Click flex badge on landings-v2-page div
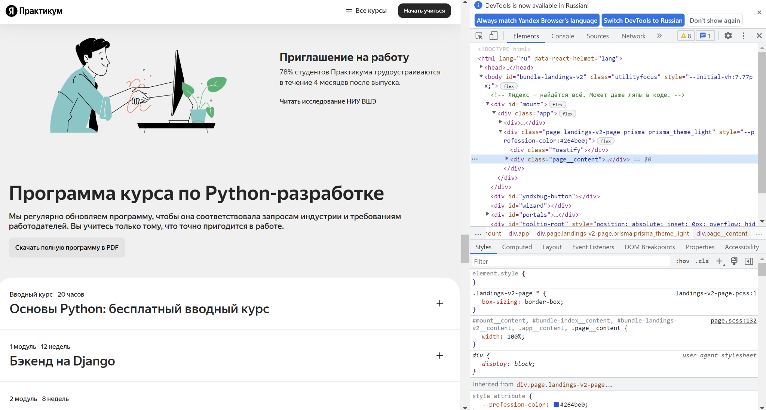 tap(606, 141)
